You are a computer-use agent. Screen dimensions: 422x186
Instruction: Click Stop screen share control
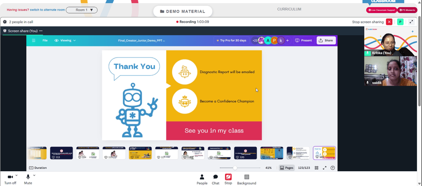(x=228, y=180)
